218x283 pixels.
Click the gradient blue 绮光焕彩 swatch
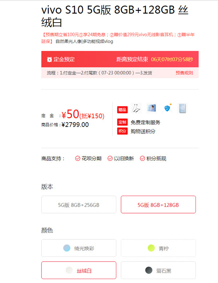[67, 248]
